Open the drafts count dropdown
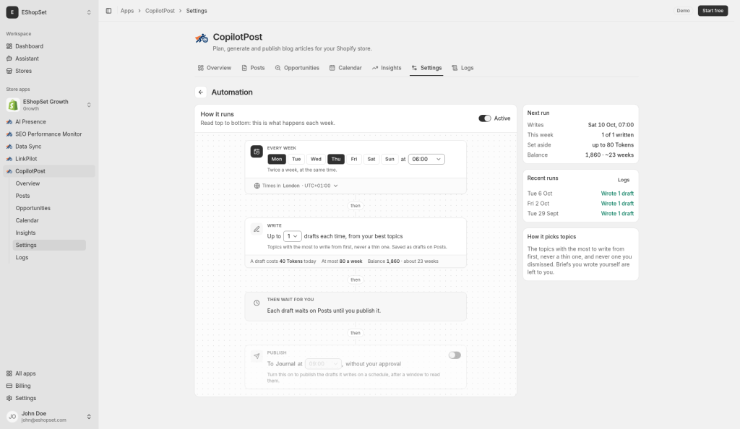The width and height of the screenshot is (740, 429). [292, 236]
